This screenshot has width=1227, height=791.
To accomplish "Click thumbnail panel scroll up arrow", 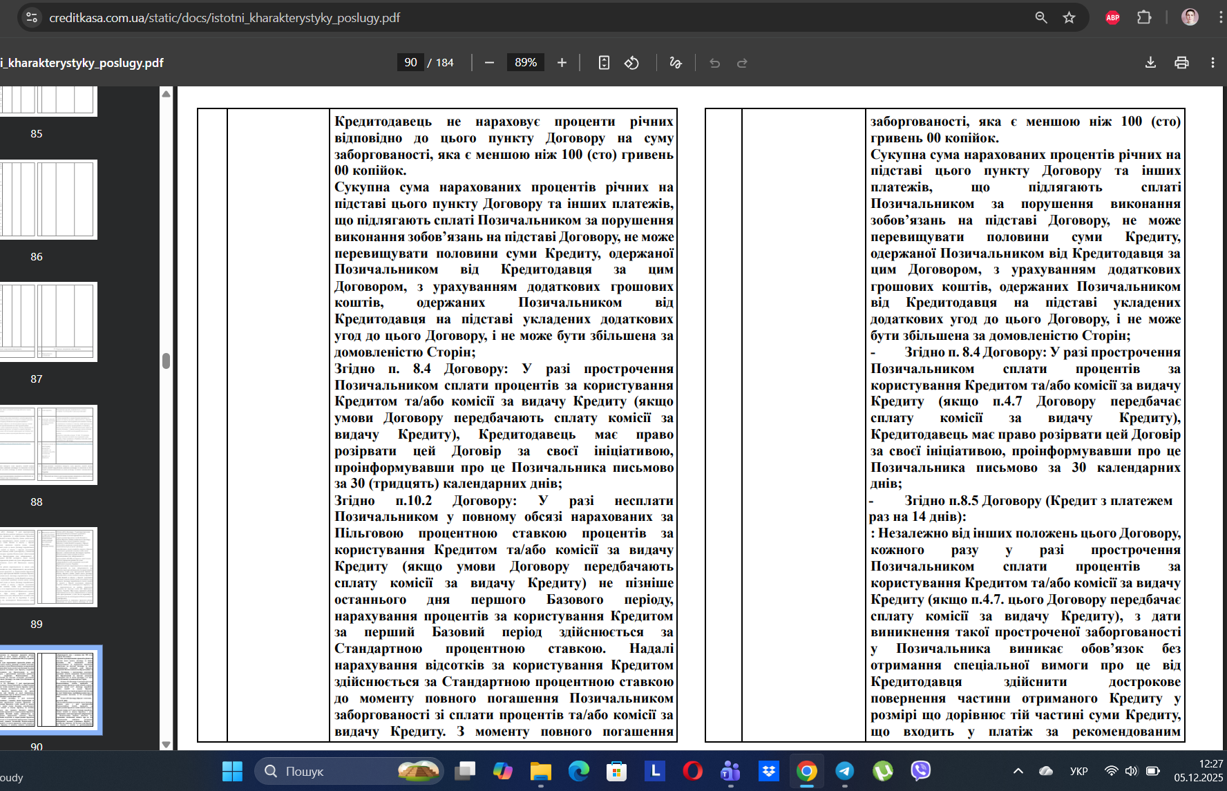I will click(166, 93).
